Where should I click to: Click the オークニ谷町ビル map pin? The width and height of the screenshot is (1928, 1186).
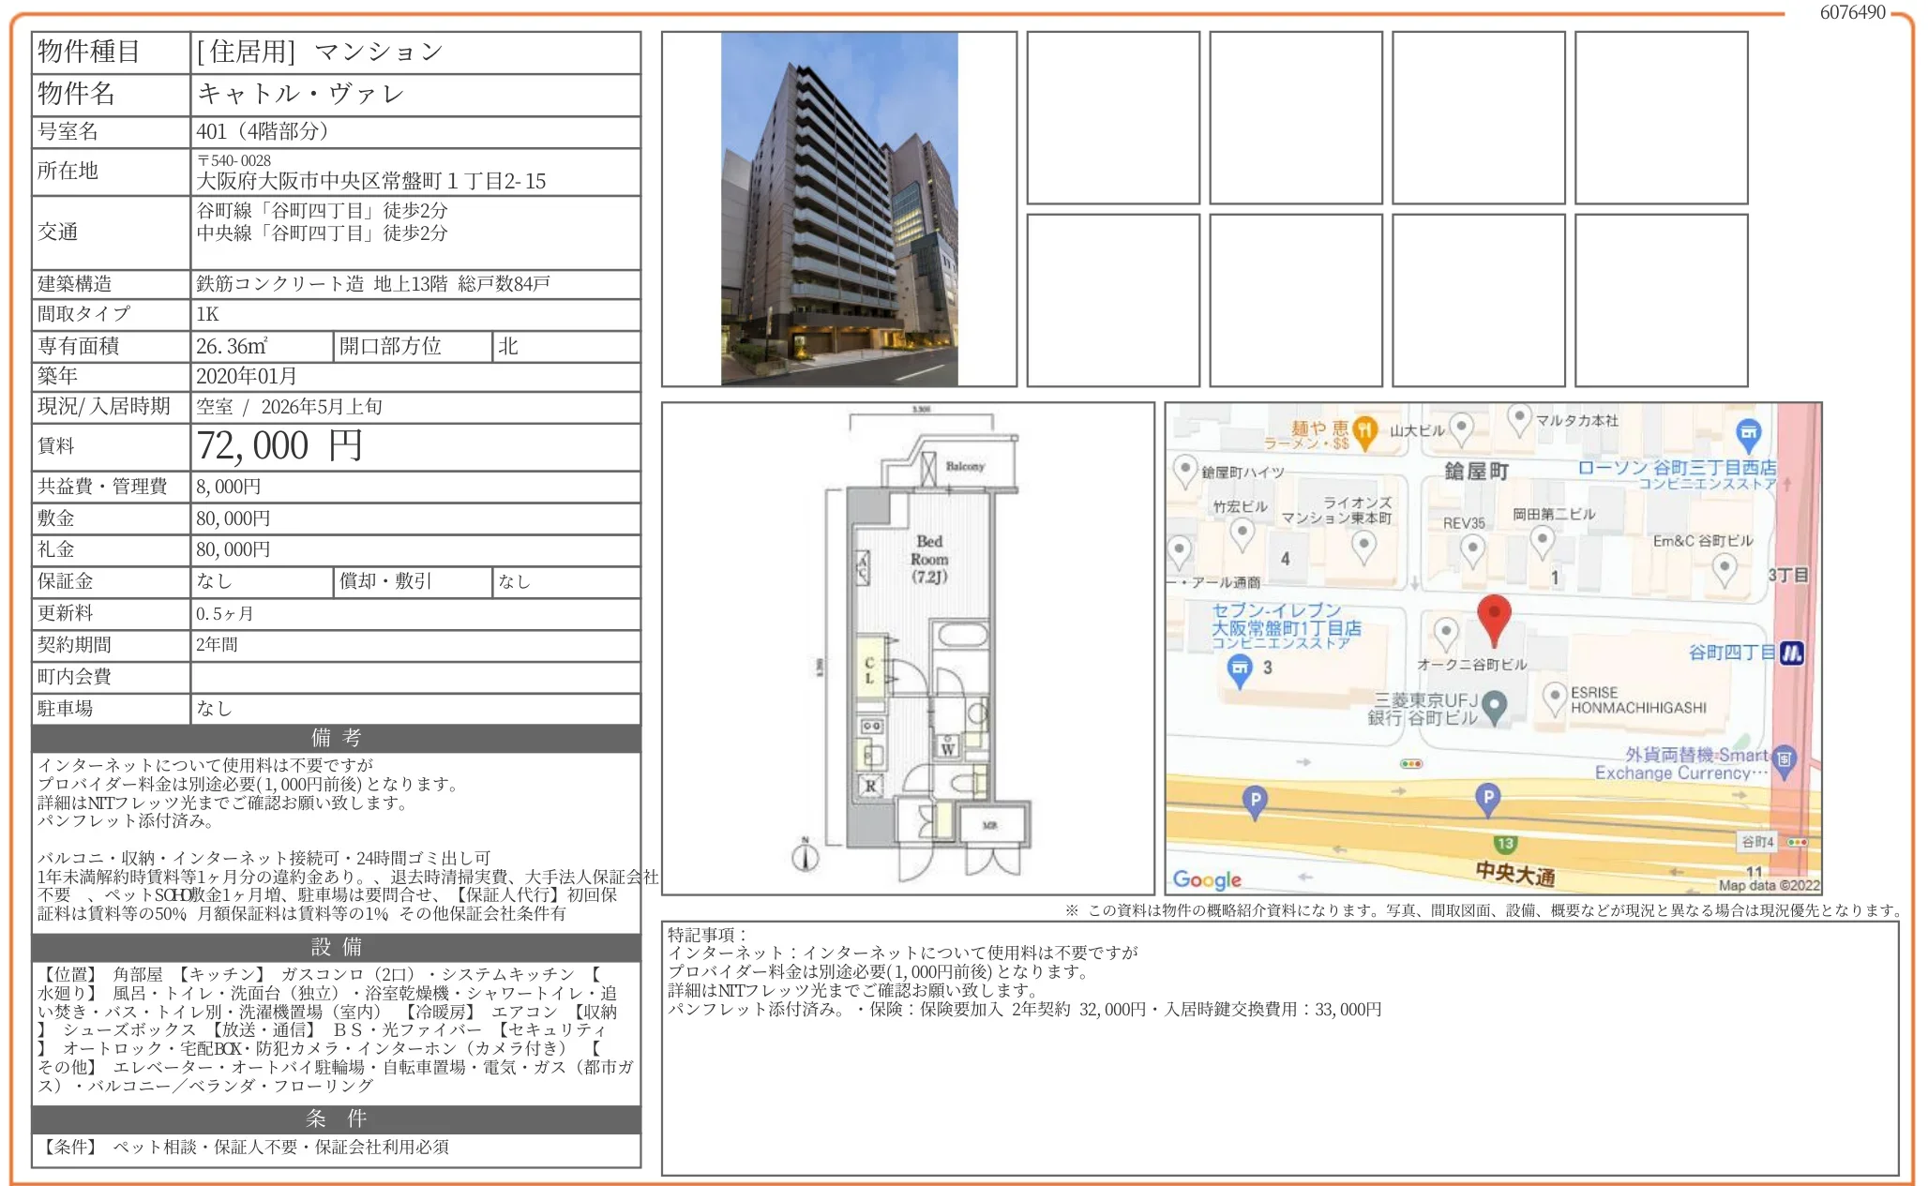click(1446, 632)
